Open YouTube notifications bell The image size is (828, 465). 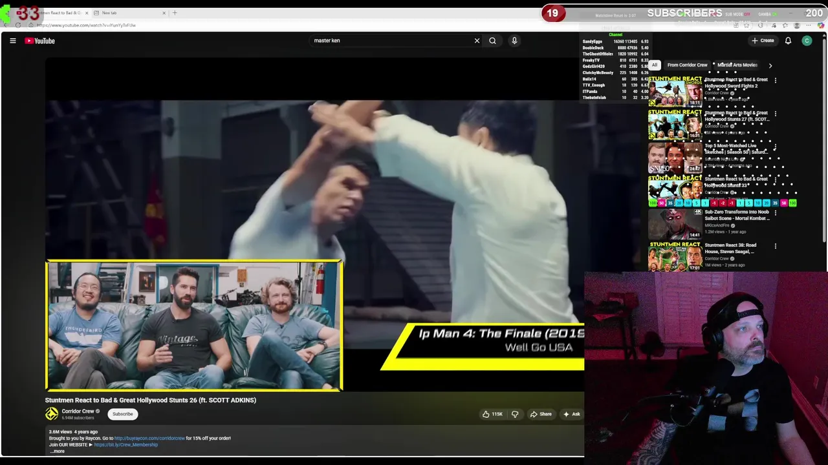click(788, 41)
